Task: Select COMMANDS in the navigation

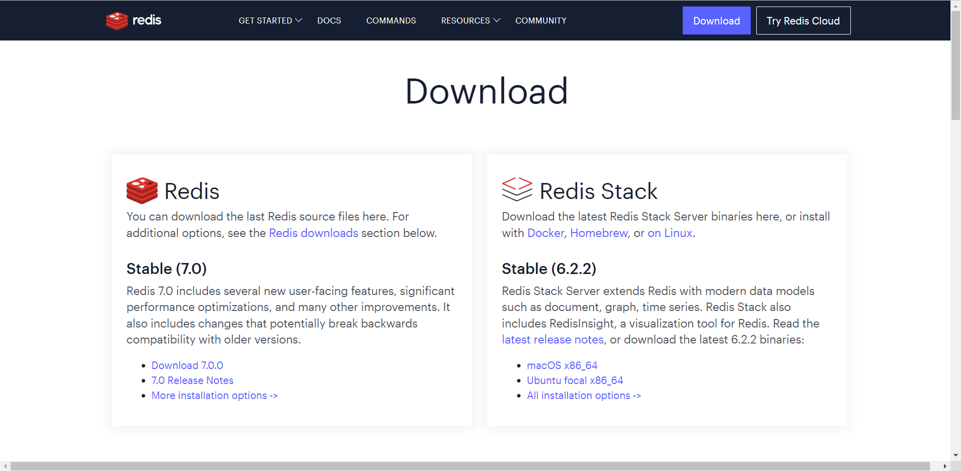Action: [x=391, y=20]
